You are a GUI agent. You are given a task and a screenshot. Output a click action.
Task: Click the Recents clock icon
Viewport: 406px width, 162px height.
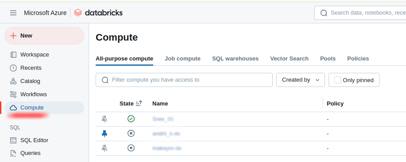pos(13,68)
